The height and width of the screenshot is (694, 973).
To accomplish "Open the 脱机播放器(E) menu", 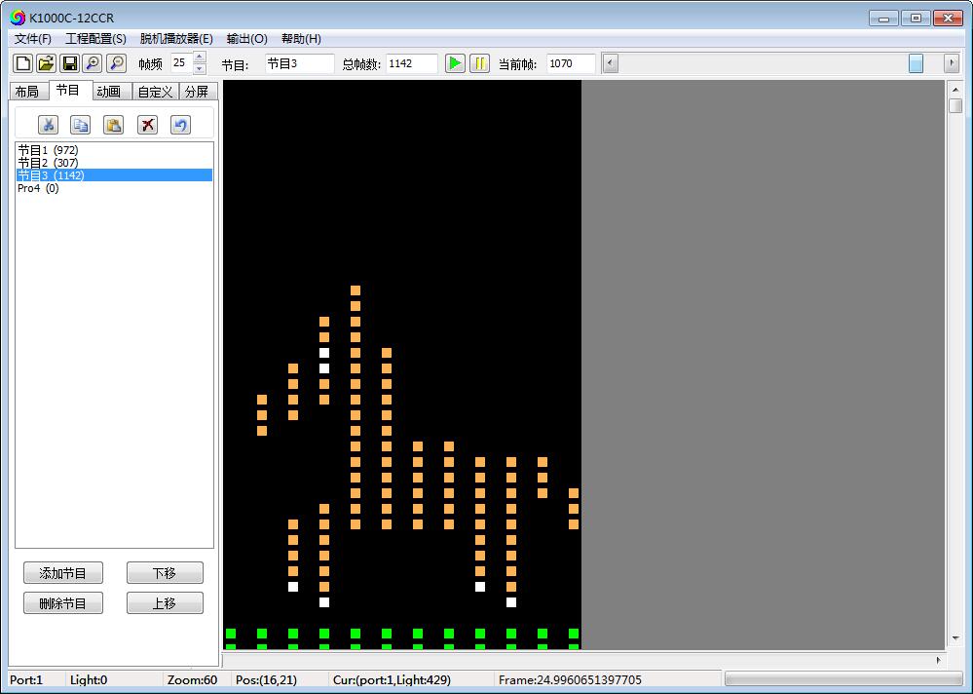I will click(x=176, y=38).
